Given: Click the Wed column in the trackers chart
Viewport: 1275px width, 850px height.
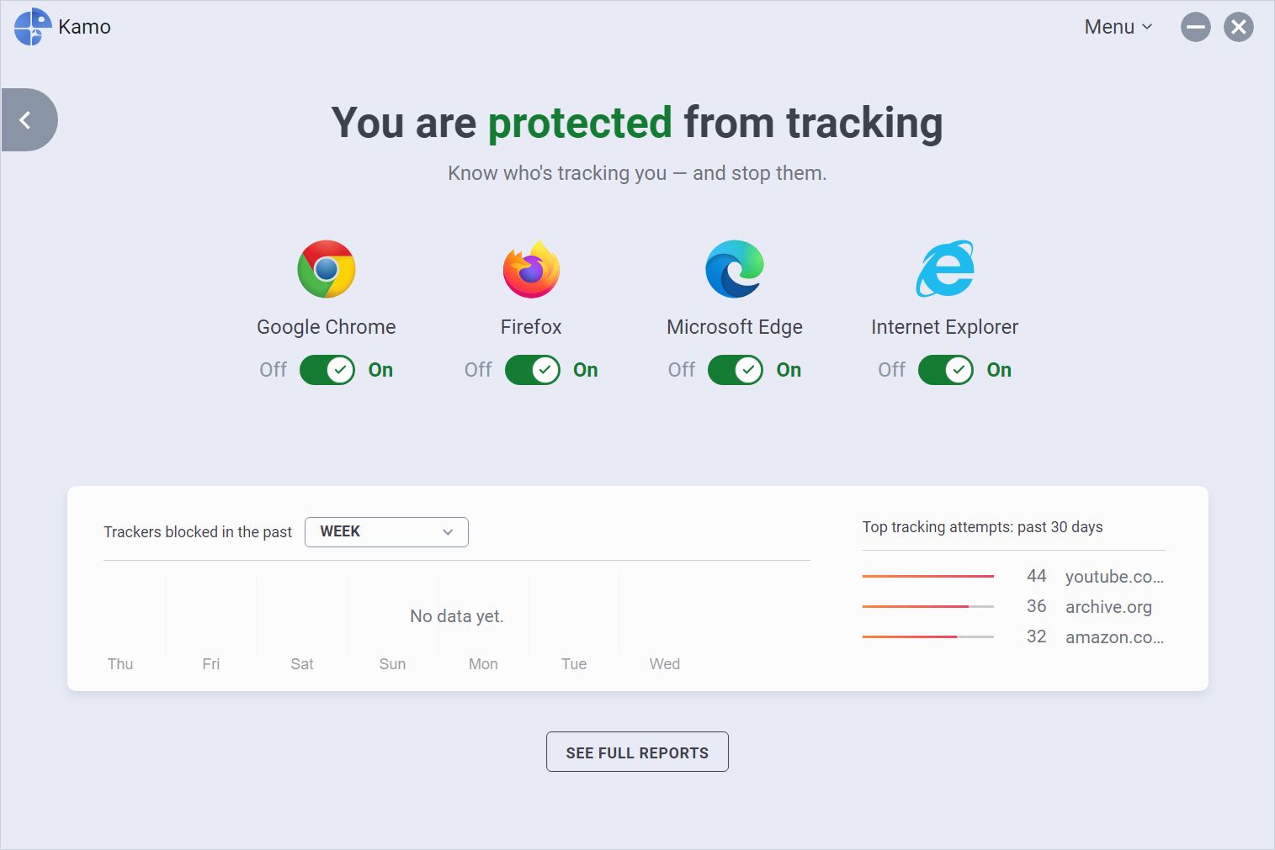Looking at the screenshot, I should (x=664, y=614).
